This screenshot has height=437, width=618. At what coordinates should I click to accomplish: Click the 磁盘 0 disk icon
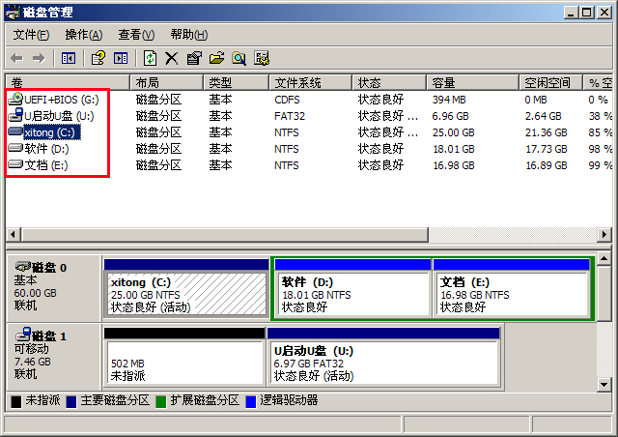point(22,267)
